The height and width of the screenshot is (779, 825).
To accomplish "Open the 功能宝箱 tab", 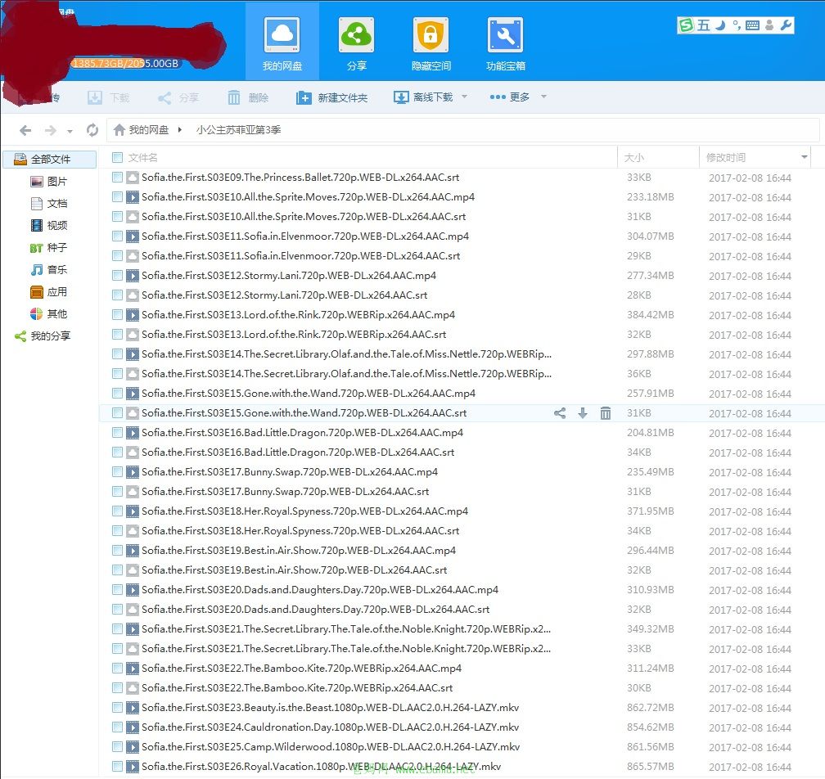I will 505,42.
